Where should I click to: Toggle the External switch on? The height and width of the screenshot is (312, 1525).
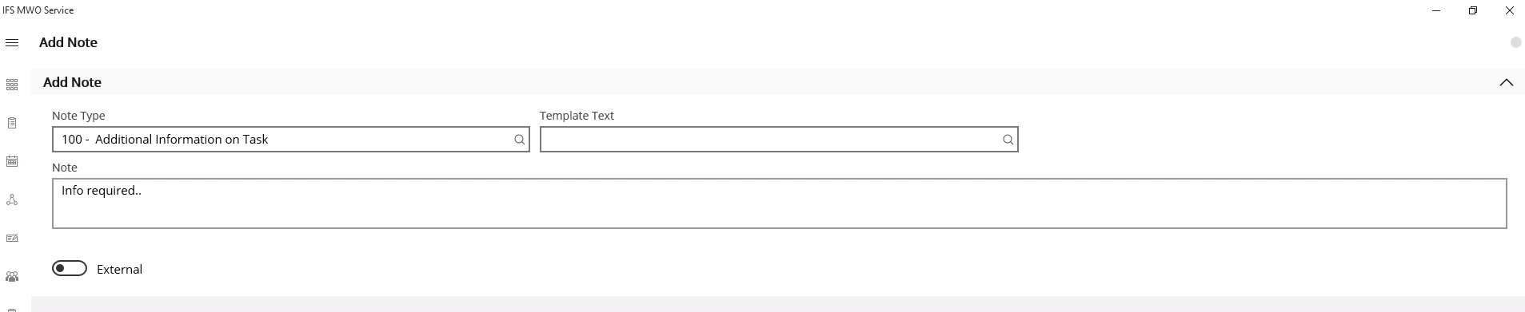coord(70,268)
